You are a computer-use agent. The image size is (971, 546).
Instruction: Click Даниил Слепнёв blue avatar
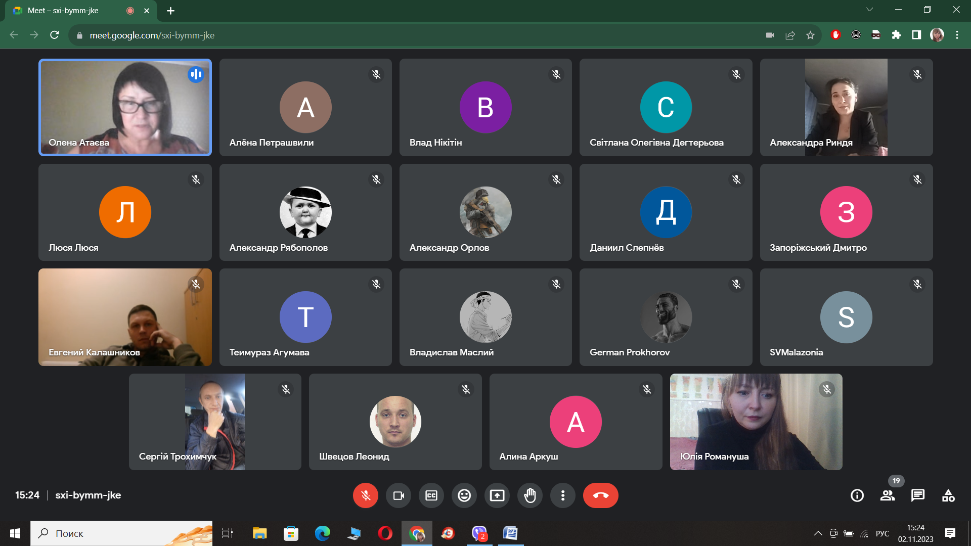point(666,212)
